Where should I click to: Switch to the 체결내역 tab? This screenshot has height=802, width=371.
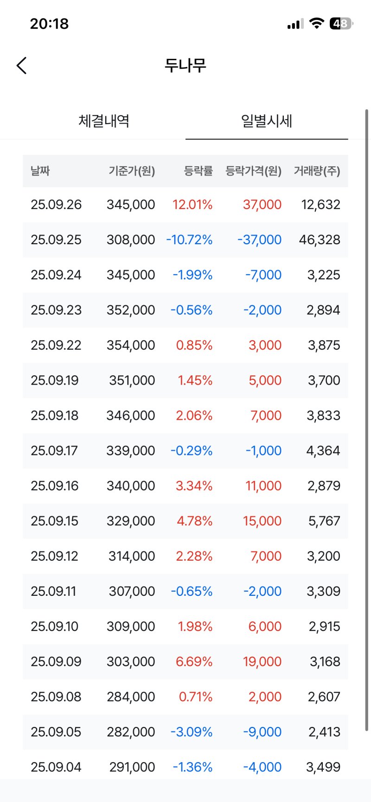(104, 121)
